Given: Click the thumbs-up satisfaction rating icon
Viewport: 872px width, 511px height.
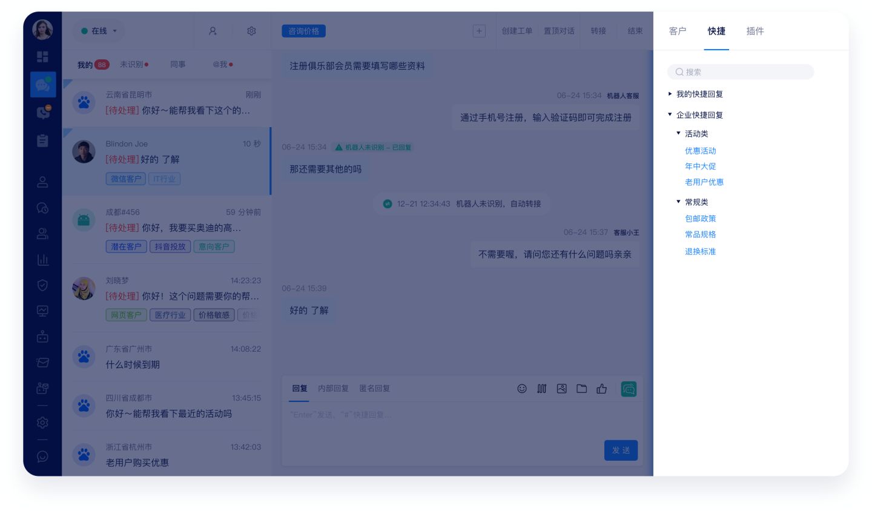Looking at the screenshot, I should (x=602, y=389).
